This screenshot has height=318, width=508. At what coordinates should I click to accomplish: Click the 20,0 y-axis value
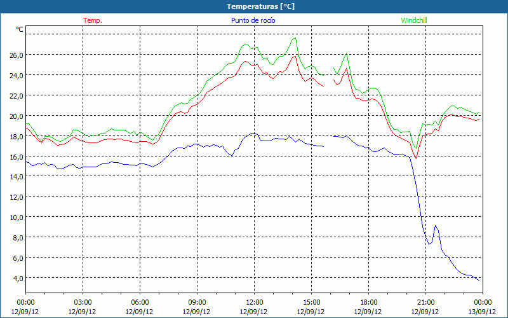17,116
